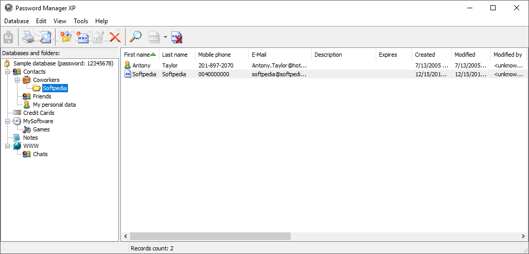This screenshot has height=254, width=529.
Task: Click the Antony record person icon
Action: click(x=127, y=65)
